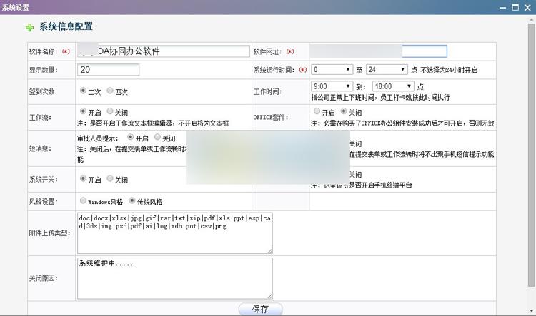
Task: Turn off 审批人员提示 by selecting 关闭
Action: [157, 138]
